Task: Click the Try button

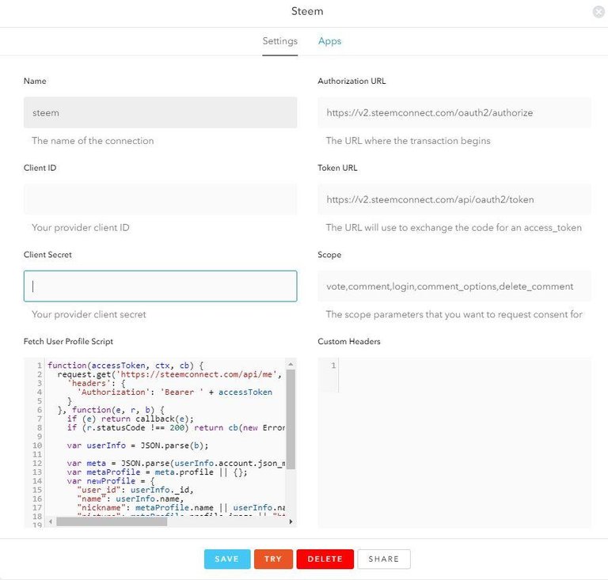Action: 273,559
